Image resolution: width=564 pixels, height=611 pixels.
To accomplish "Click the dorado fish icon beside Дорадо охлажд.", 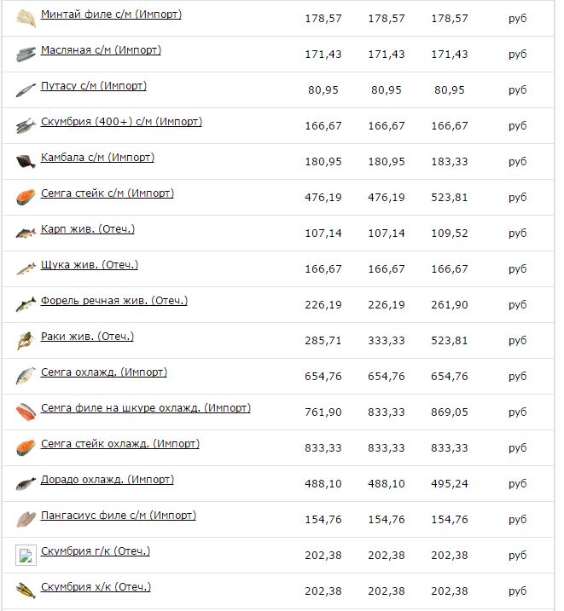I will click(26, 483).
